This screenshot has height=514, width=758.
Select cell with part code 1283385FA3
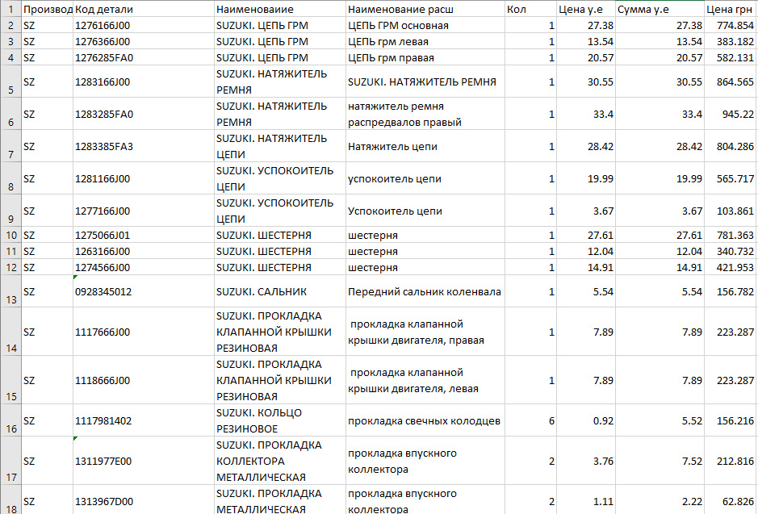(144, 146)
